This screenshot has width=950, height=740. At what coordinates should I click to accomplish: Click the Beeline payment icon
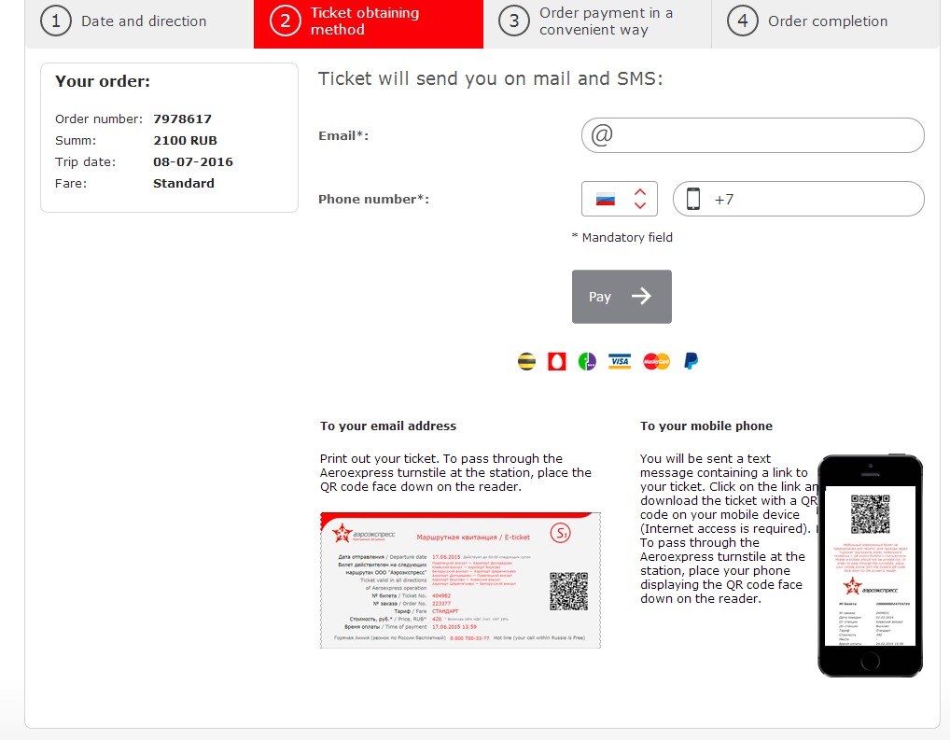tap(526, 361)
